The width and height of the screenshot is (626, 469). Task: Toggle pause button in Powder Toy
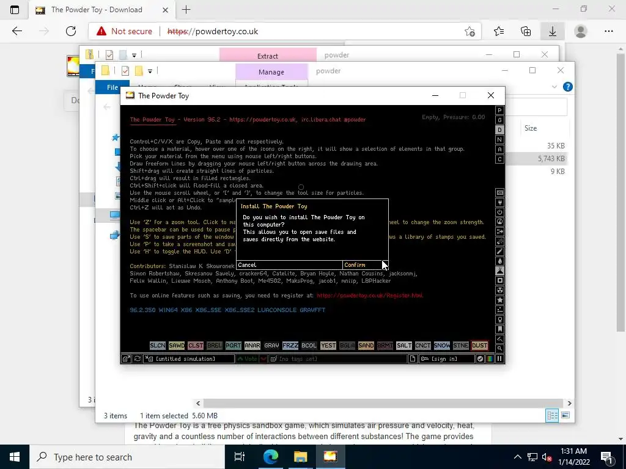pyautogui.click(x=499, y=358)
